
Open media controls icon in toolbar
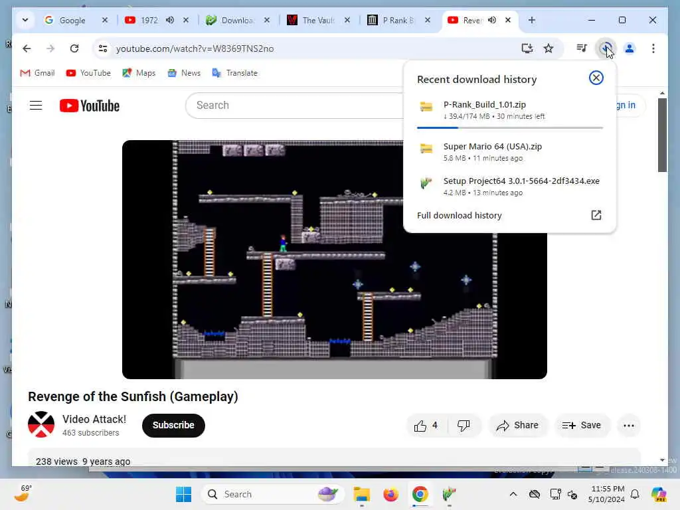click(582, 48)
